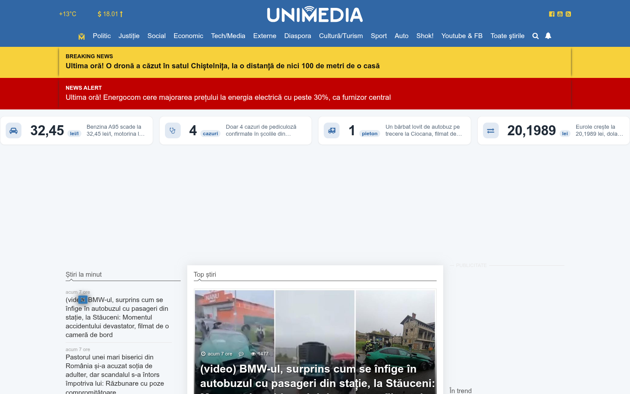
Task: Click the UNIMEDIA logo
Action: [315, 14]
